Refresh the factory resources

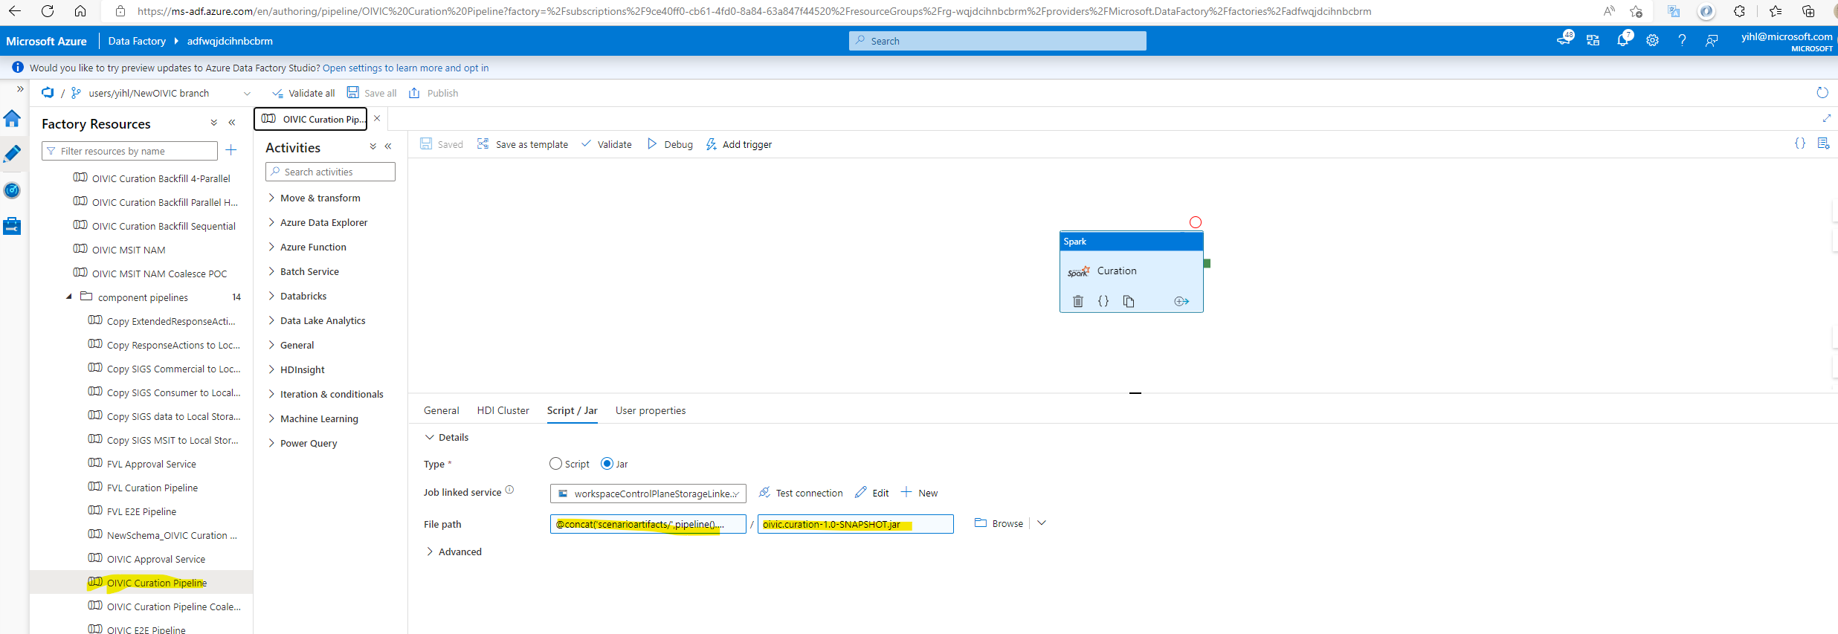click(x=1822, y=93)
